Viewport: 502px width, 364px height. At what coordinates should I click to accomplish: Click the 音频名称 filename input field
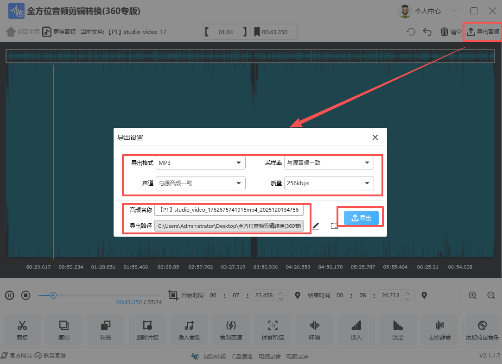point(230,210)
